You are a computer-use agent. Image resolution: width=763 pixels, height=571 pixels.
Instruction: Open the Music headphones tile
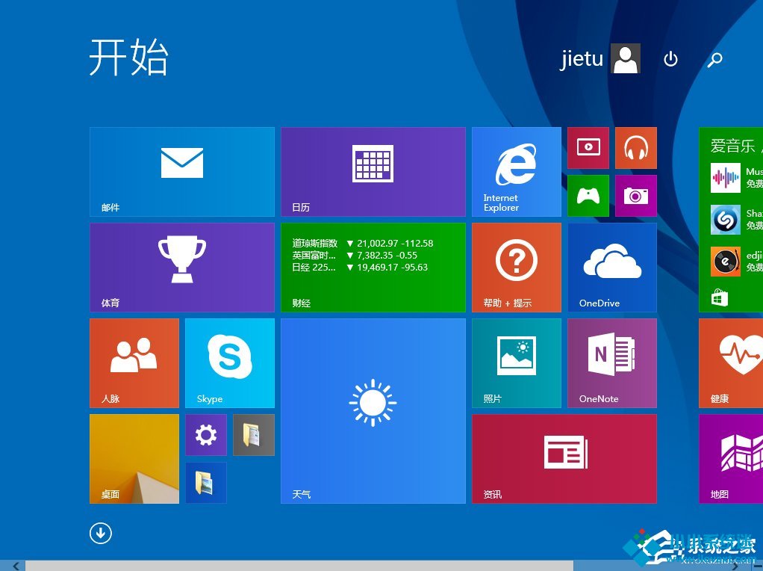(636, 148)
